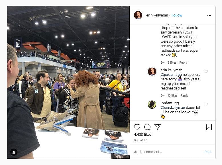This screenshot has width=222, height=165.
Task: Open the three-dot more options menu
Action: click(x=209, y=15)
